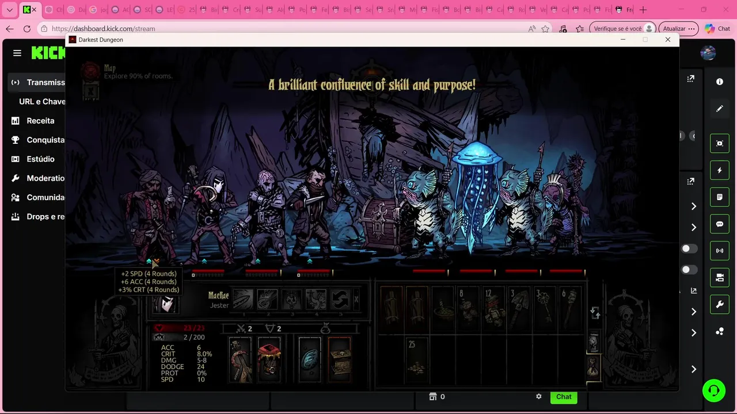This screenshot has width=737, height=414.
Task: Click the notes document icon in right rail
Action: [x=720, y=197]
